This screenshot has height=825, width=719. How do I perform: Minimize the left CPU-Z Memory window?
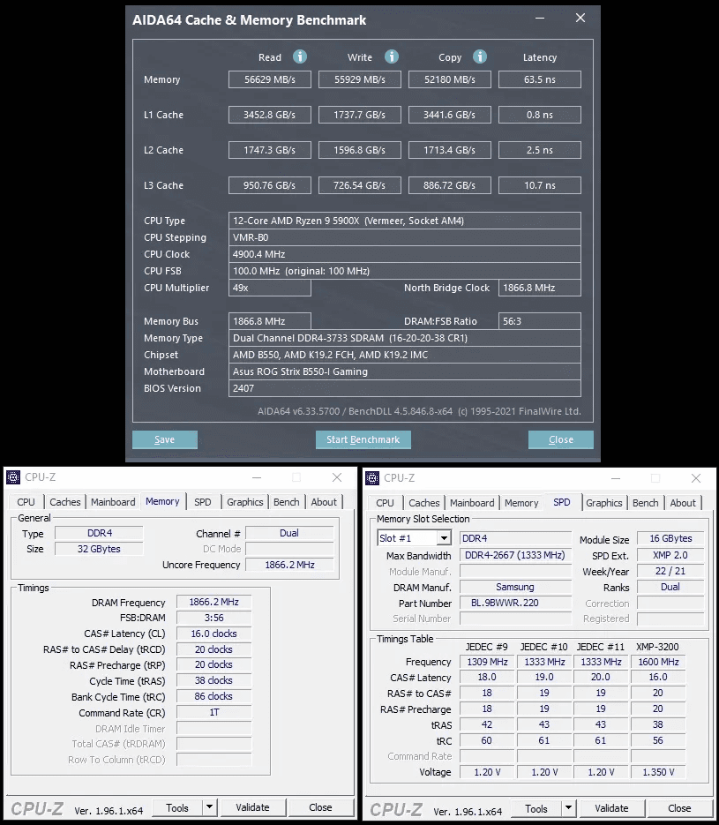(256, 477)
